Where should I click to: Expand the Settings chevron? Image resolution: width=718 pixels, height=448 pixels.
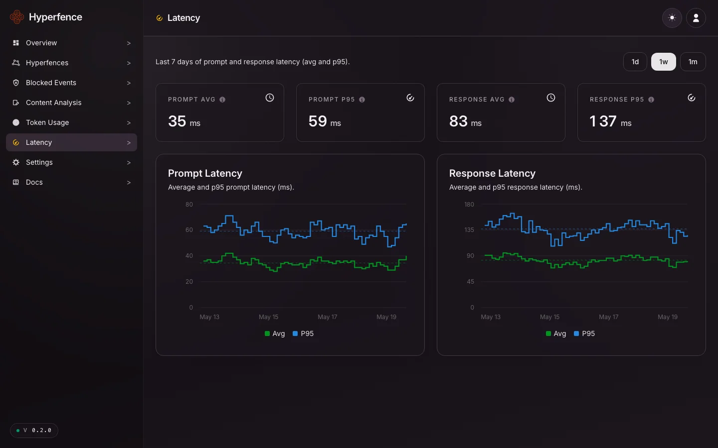click(129, 163)
